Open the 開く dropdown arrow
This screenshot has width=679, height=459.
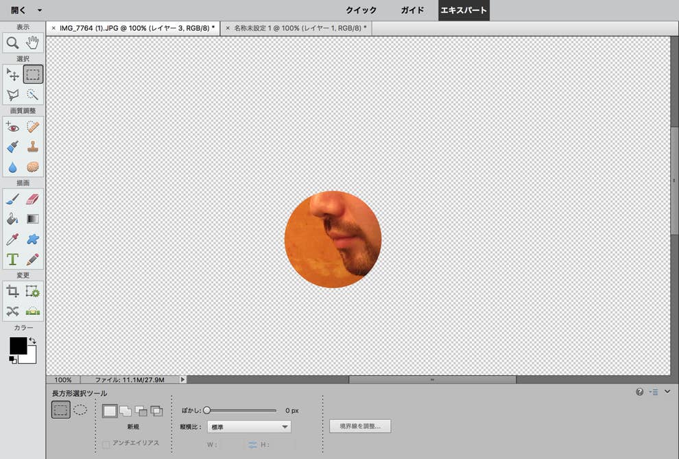pyautogui.click(x=40, y=10)
